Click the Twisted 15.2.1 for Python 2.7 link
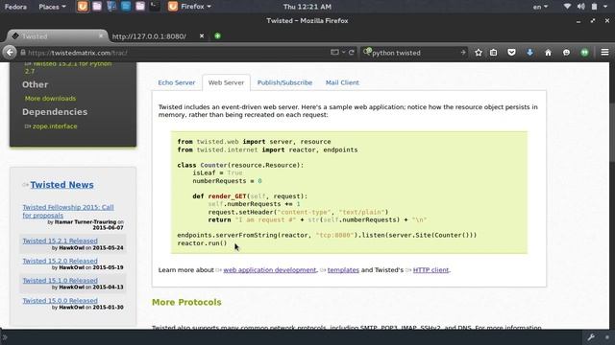This screenshot has height=345, width=615. pyautogui.click(x=68, y=67)
